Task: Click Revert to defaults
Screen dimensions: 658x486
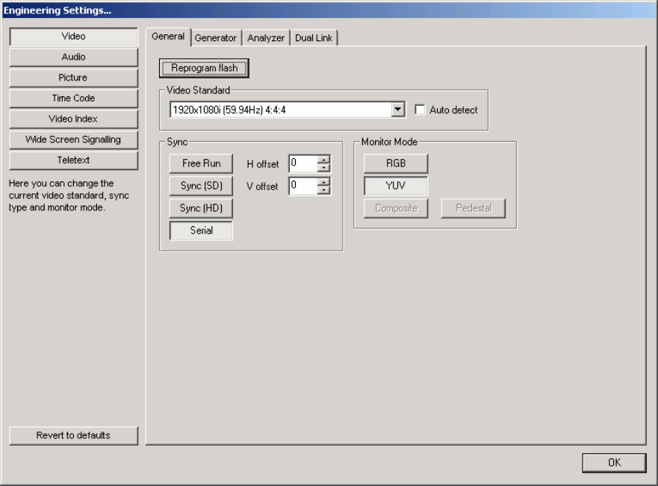Action: tap(73, 435)
